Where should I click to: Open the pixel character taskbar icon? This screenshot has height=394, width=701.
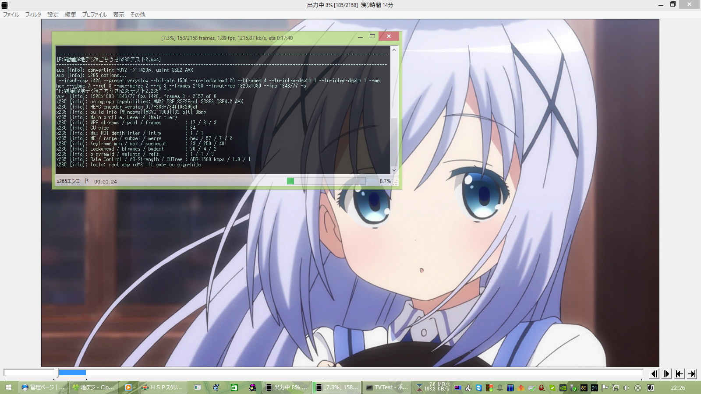pyautogui.click(x=253, y=387)
